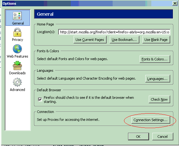179x146 pixels.
Task: Click the Cancel button
Action: coord(163,137)
